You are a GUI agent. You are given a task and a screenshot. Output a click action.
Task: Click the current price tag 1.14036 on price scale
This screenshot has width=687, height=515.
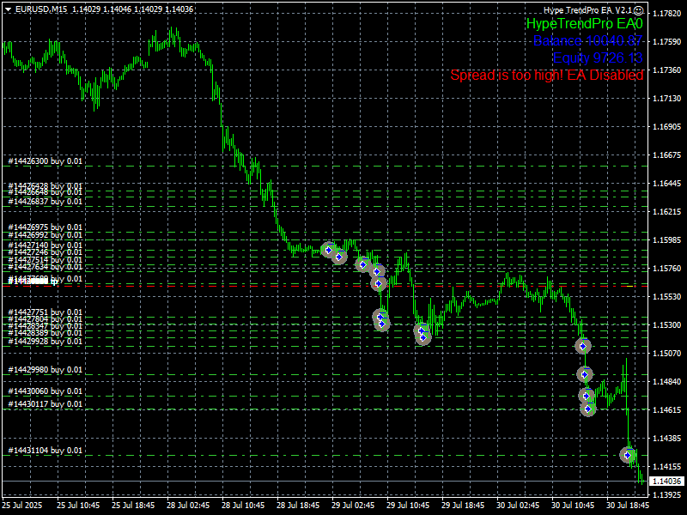pyautogui.click(x=667, y=482)
